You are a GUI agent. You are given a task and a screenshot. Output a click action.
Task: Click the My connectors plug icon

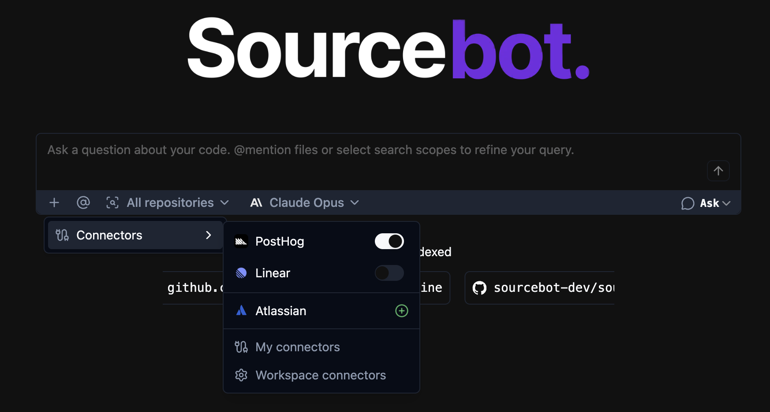click(241, 347)
